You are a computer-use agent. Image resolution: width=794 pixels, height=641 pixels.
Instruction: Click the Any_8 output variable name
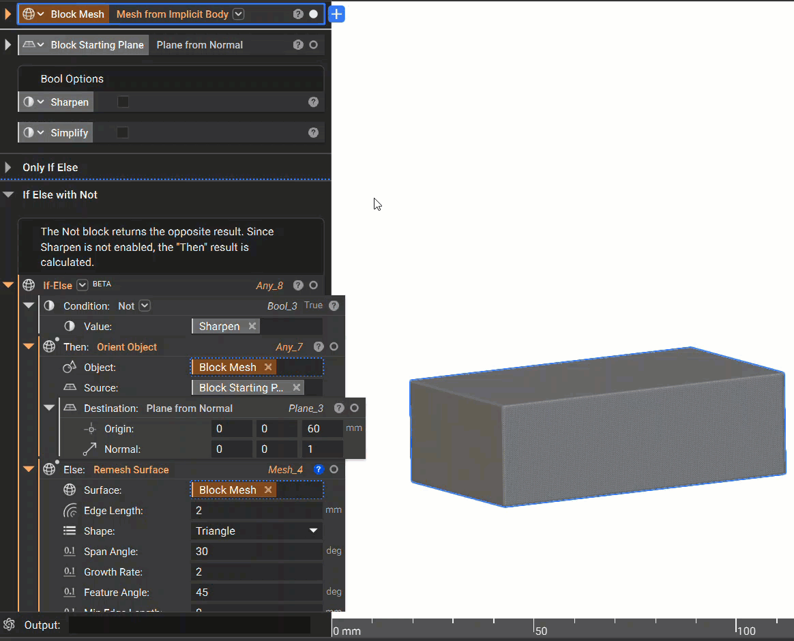pos(269,286)
